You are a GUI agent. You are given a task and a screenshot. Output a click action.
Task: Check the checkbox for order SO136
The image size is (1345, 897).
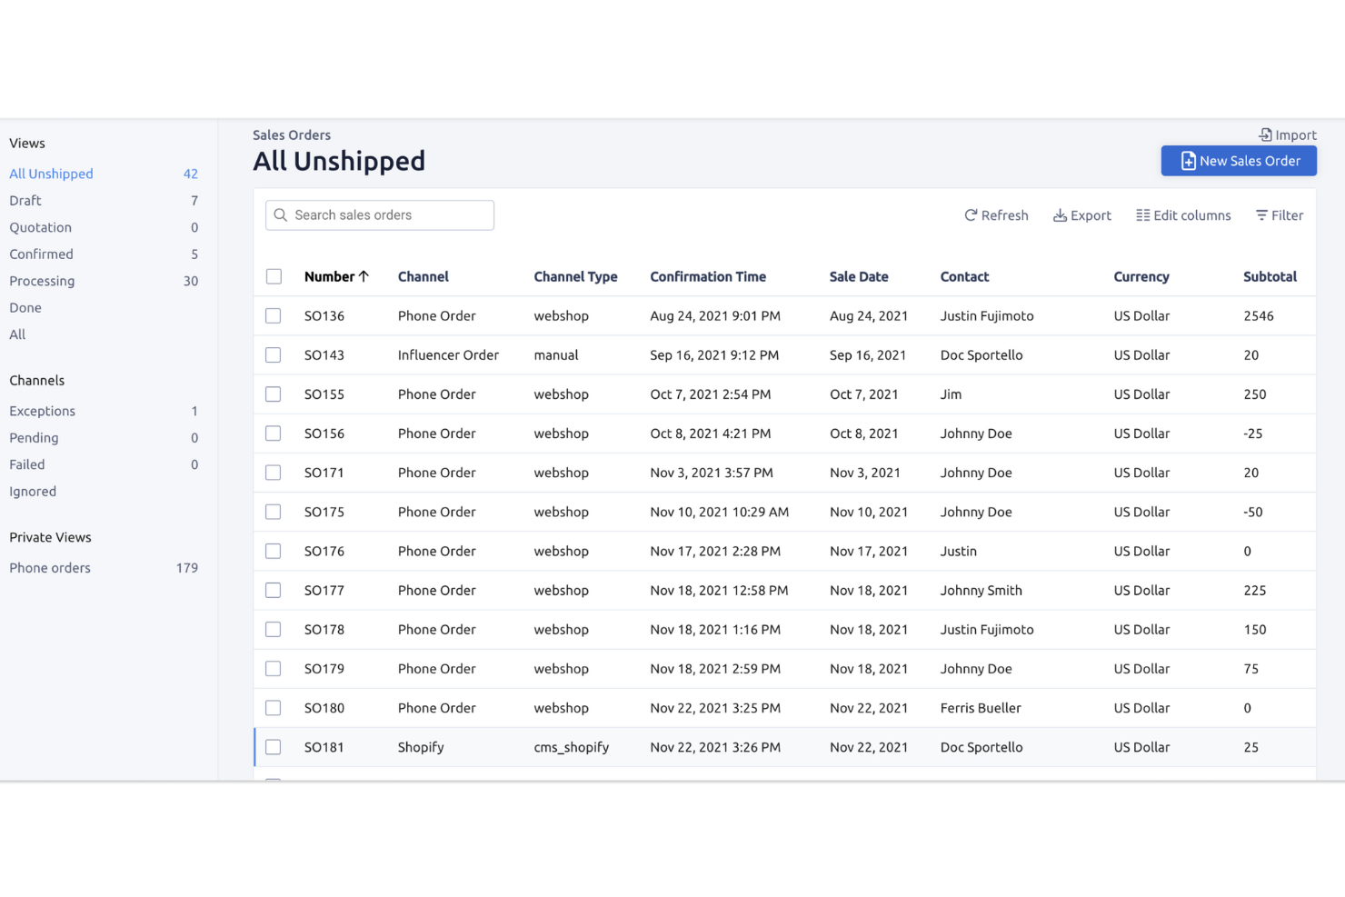pyautogui.click(x=274, y=315)
